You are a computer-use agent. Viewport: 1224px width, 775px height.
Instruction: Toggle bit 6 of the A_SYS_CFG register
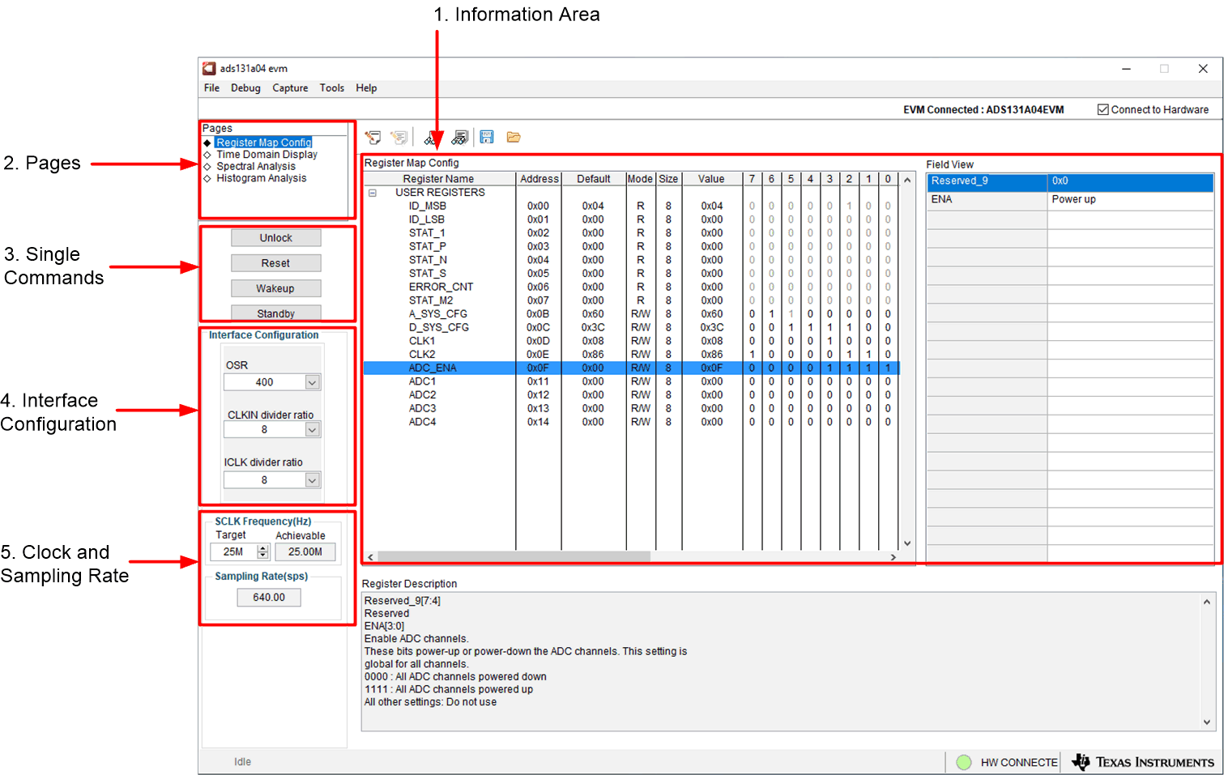(771, 314)
